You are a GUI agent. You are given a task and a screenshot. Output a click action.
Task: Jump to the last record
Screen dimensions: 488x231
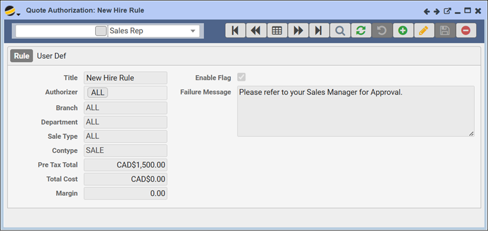pos(319,31)
